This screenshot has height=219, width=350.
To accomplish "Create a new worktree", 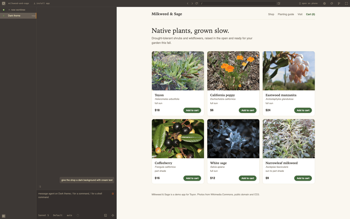I will tap(17, 10).
